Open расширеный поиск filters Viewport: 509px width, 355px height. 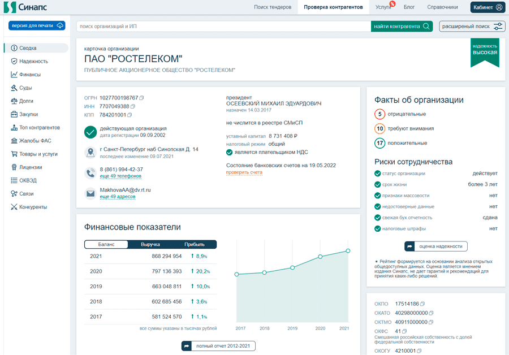[x=472, y=26]
